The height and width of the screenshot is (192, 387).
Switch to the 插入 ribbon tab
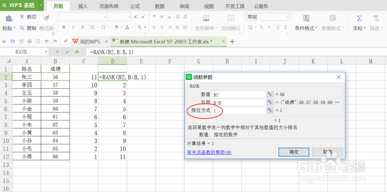(x=83, y=7)
